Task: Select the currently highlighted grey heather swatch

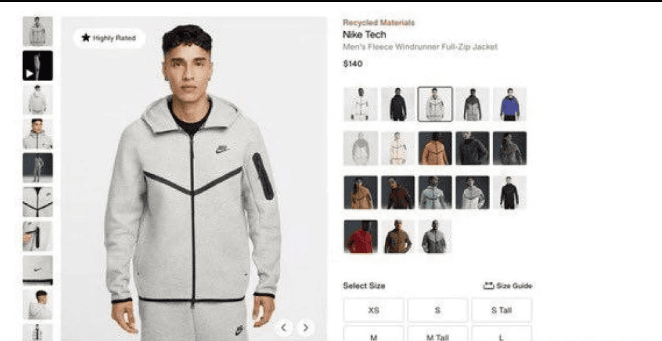Action: [435, 104]
